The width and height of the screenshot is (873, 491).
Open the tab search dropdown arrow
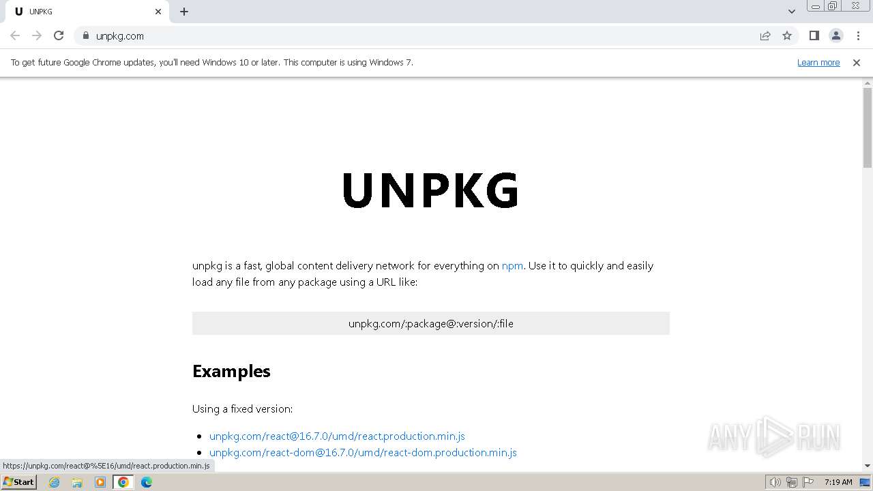pos(791,12)
